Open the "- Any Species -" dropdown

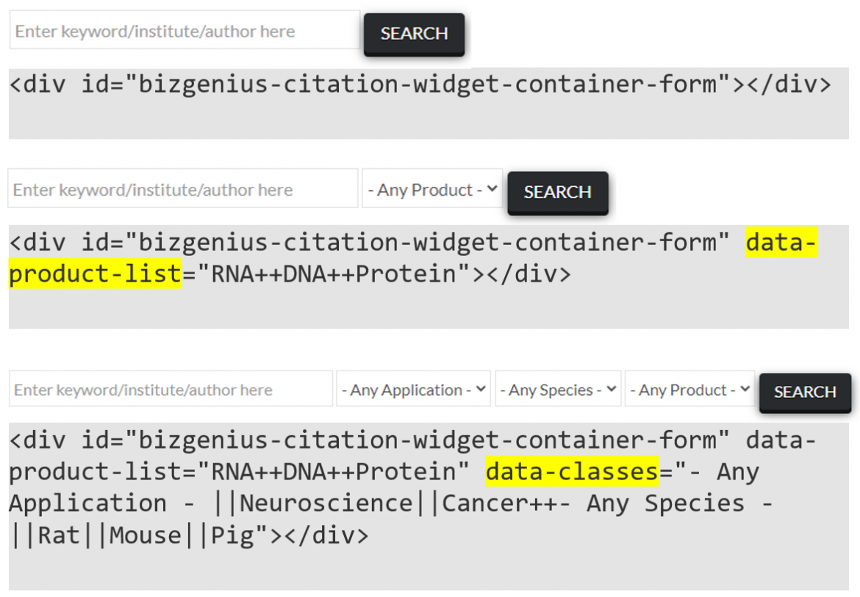[x=557, y=389]
